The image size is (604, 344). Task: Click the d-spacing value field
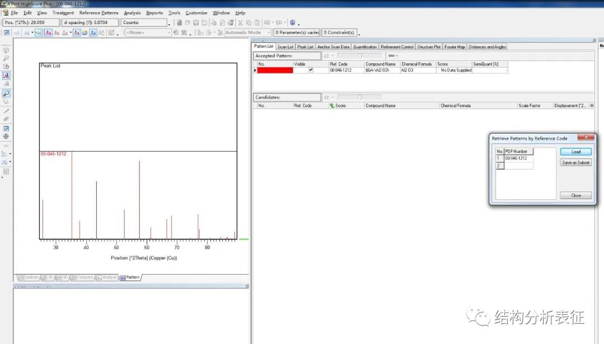point(90,23)
